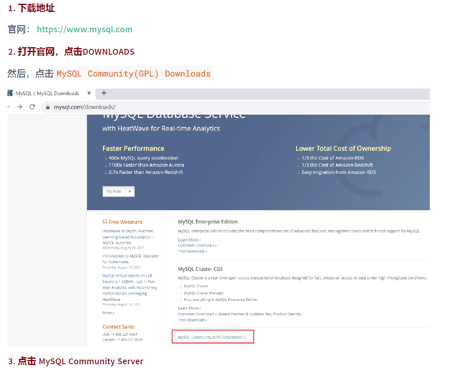470x377 pixels.
Task: Select 'Canada: +1-866-221-0634' phone number
Action: [123, 340]
